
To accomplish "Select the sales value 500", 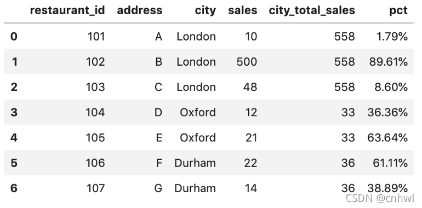I will (247, 62).
